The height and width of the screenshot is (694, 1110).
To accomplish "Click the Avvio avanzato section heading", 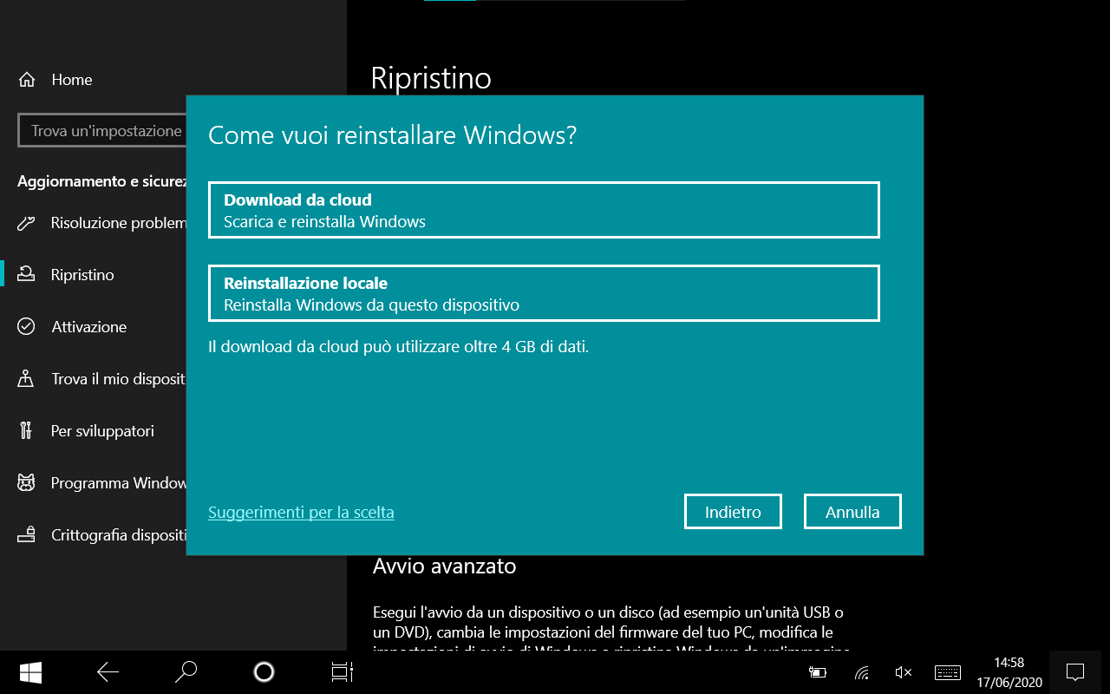I will 444,566.
